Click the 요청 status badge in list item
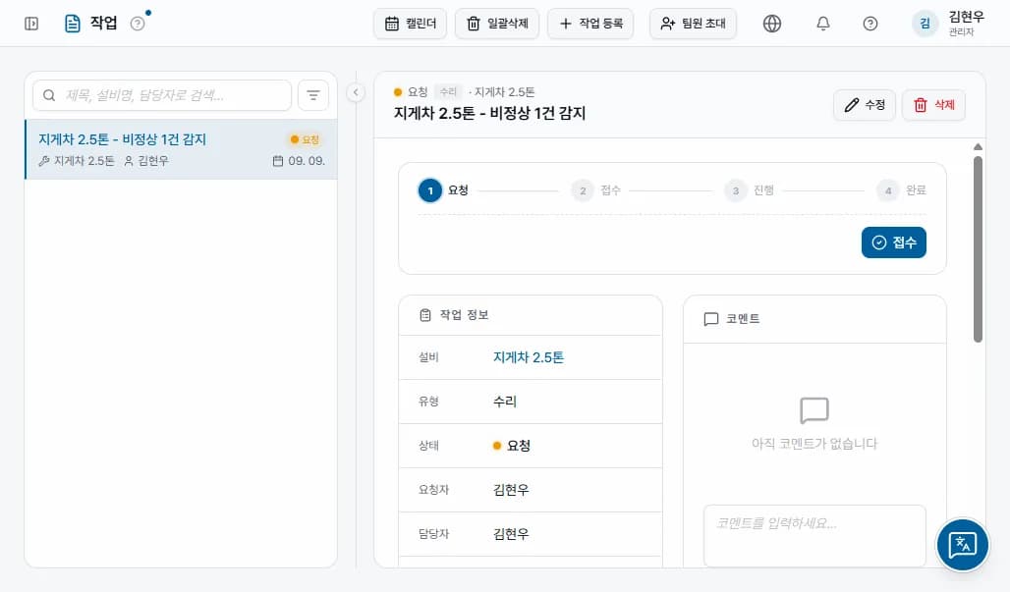Image resolution: width=1010 pixels, height=592 pixels. point(305,139)
